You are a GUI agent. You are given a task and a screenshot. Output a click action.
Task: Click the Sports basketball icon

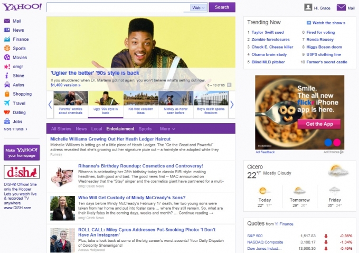7,48
